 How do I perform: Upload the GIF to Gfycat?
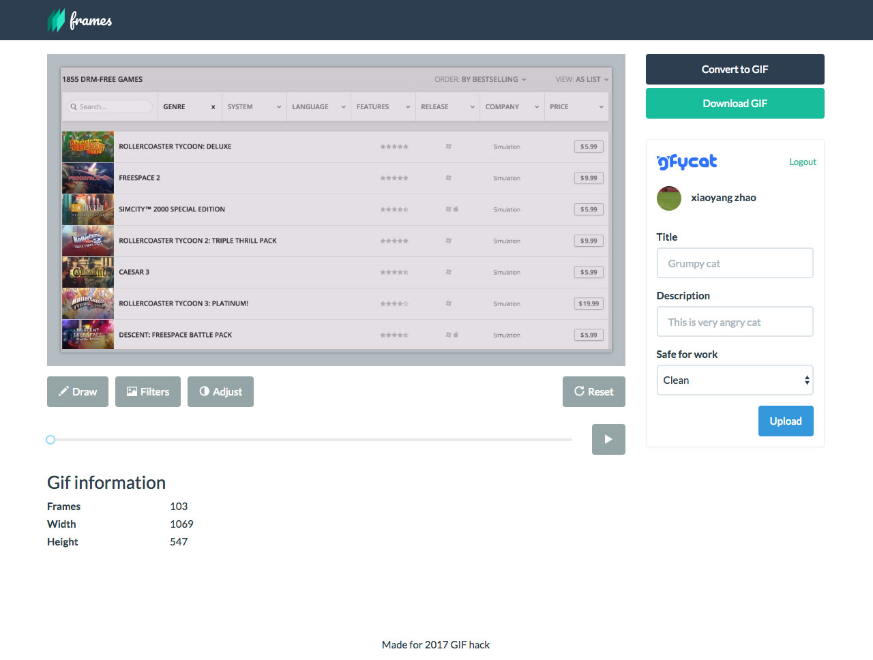tap(786, 421)
